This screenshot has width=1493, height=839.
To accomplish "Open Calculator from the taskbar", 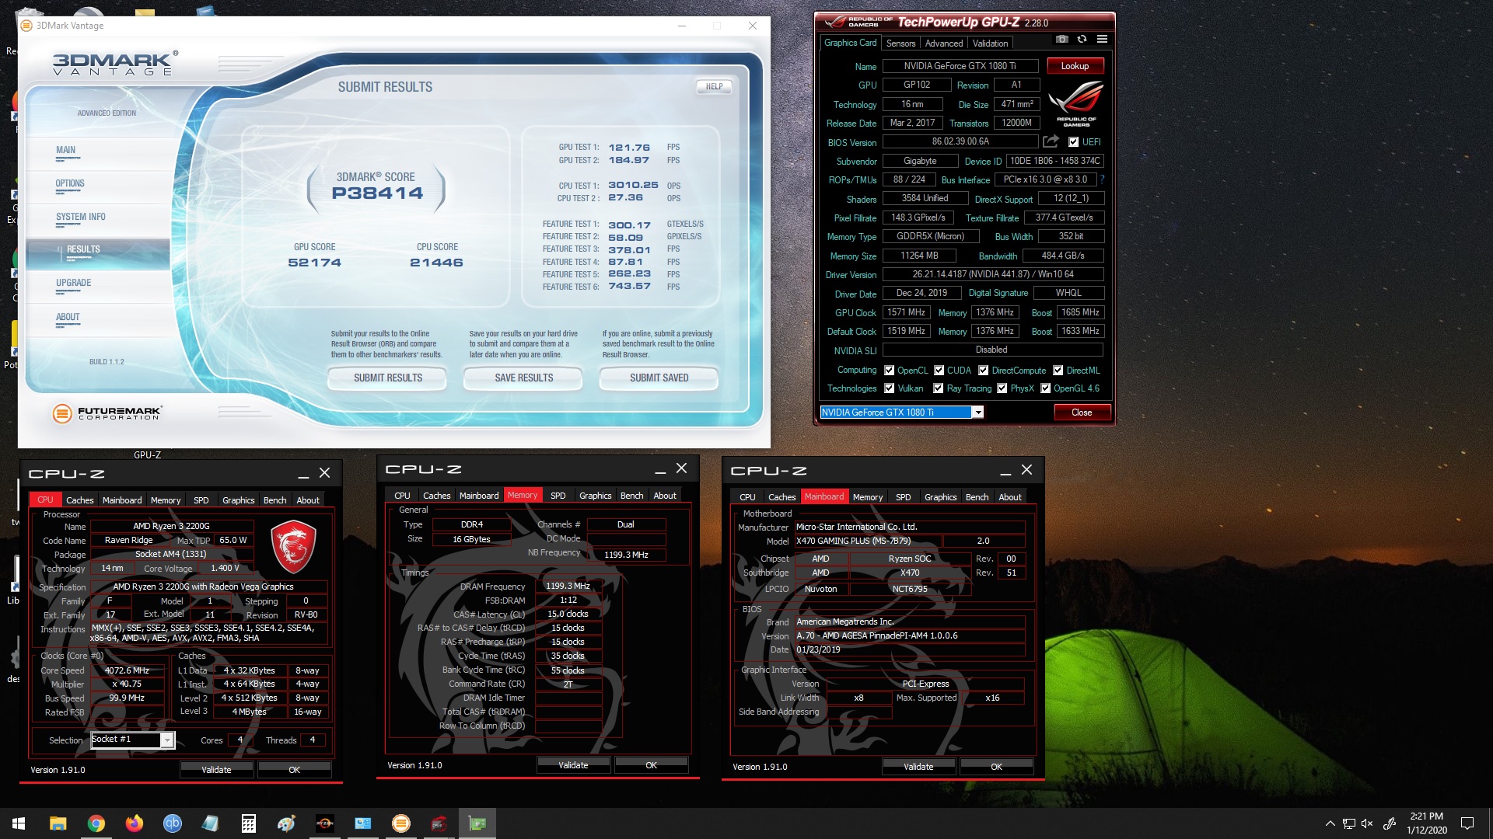I will pyautogui.click(x=248, y=823).
